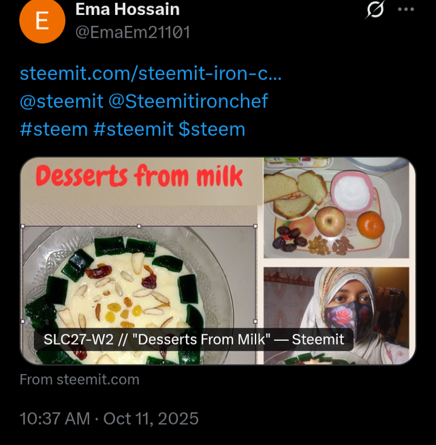Click the SLC27-W2 "Desserts From Milk" card title
Screen dimensions: 436x445
(193, 339)
